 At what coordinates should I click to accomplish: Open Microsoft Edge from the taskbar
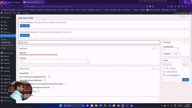point(101,106)
